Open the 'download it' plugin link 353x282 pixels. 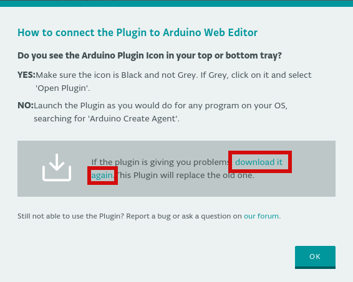(259, 162)
